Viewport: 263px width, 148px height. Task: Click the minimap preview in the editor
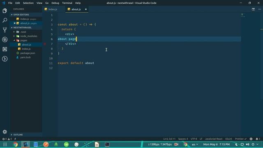[x=243, y=16]
